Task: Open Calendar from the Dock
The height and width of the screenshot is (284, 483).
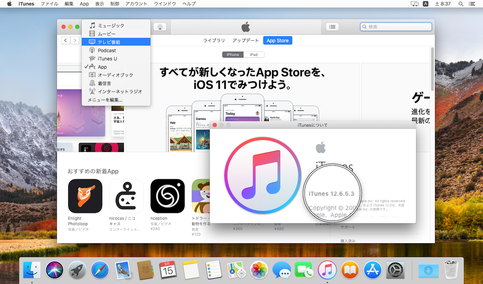Action: pos(168,270)
